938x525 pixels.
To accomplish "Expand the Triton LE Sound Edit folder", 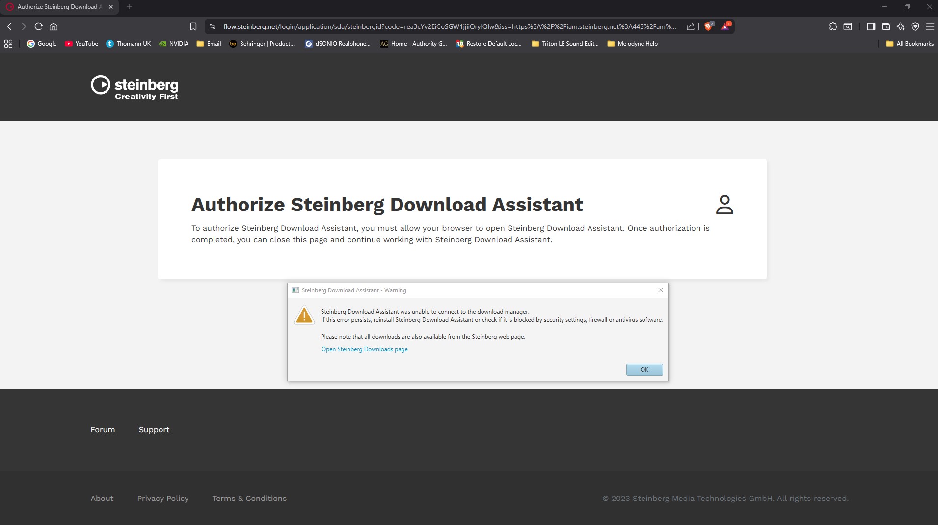I will coord(565,44).
